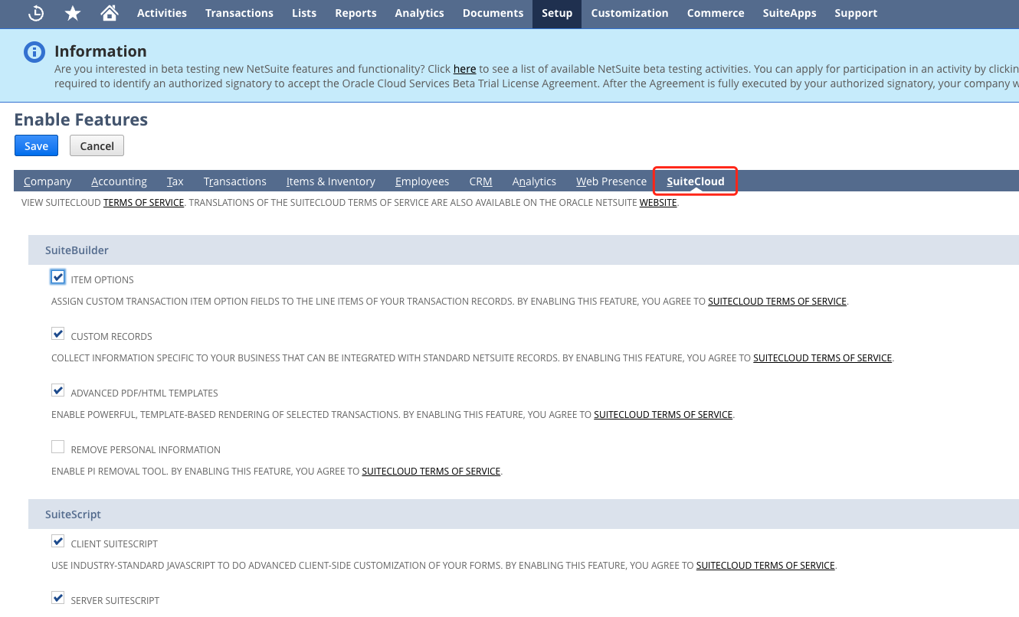Open the Documents menu
This screenshot has height=617, width=1019.
tap(493, 13)
